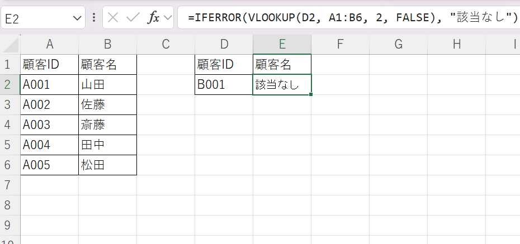
Task: Select column A header
Action: coord(49,44)
